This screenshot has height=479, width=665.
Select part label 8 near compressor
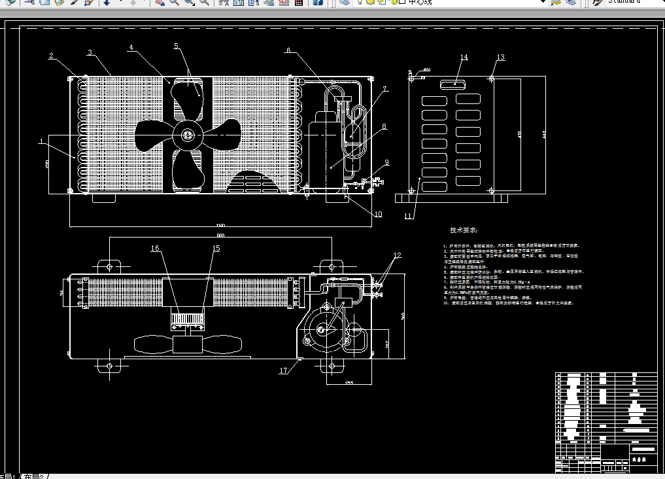tap(384, 126)
